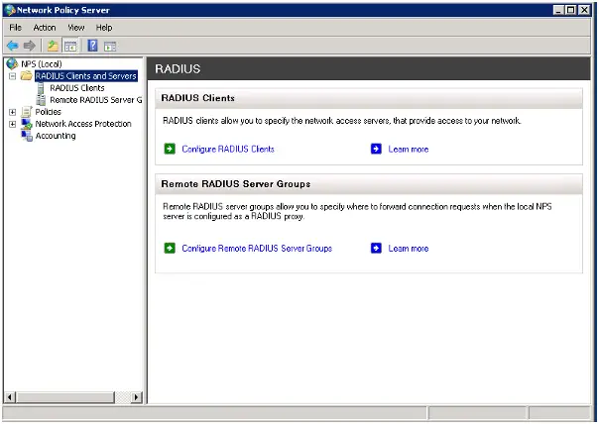Click the RADIUS Clients server icon in tree

[41, 88]
